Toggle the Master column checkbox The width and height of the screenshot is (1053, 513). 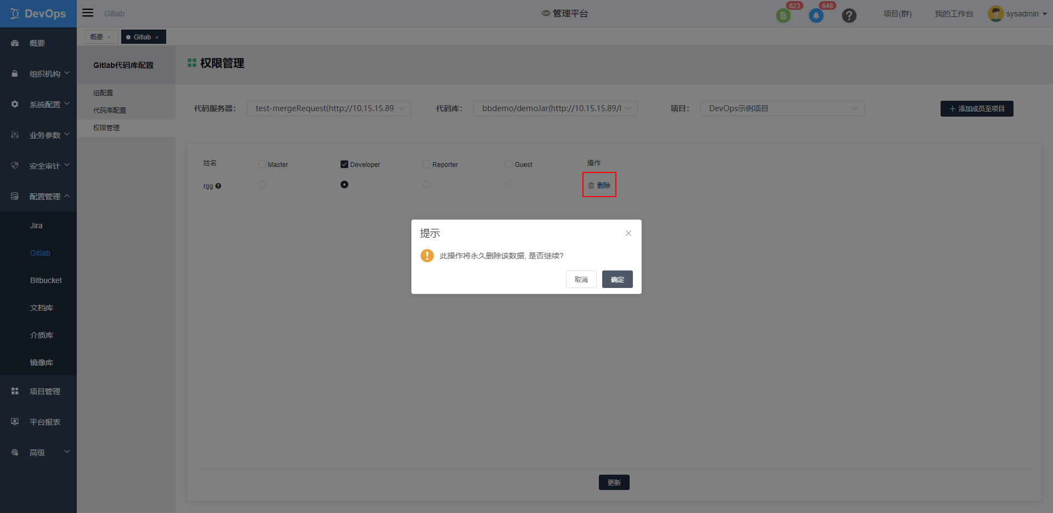[262, 164]
